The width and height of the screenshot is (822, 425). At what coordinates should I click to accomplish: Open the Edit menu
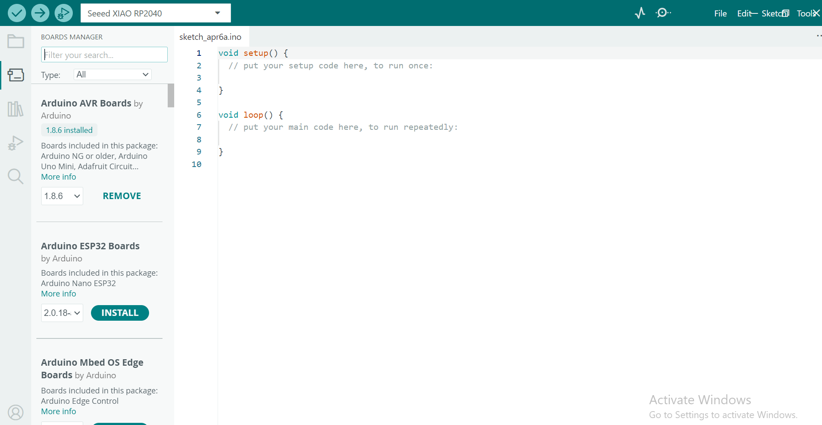(x=744, y=13)
